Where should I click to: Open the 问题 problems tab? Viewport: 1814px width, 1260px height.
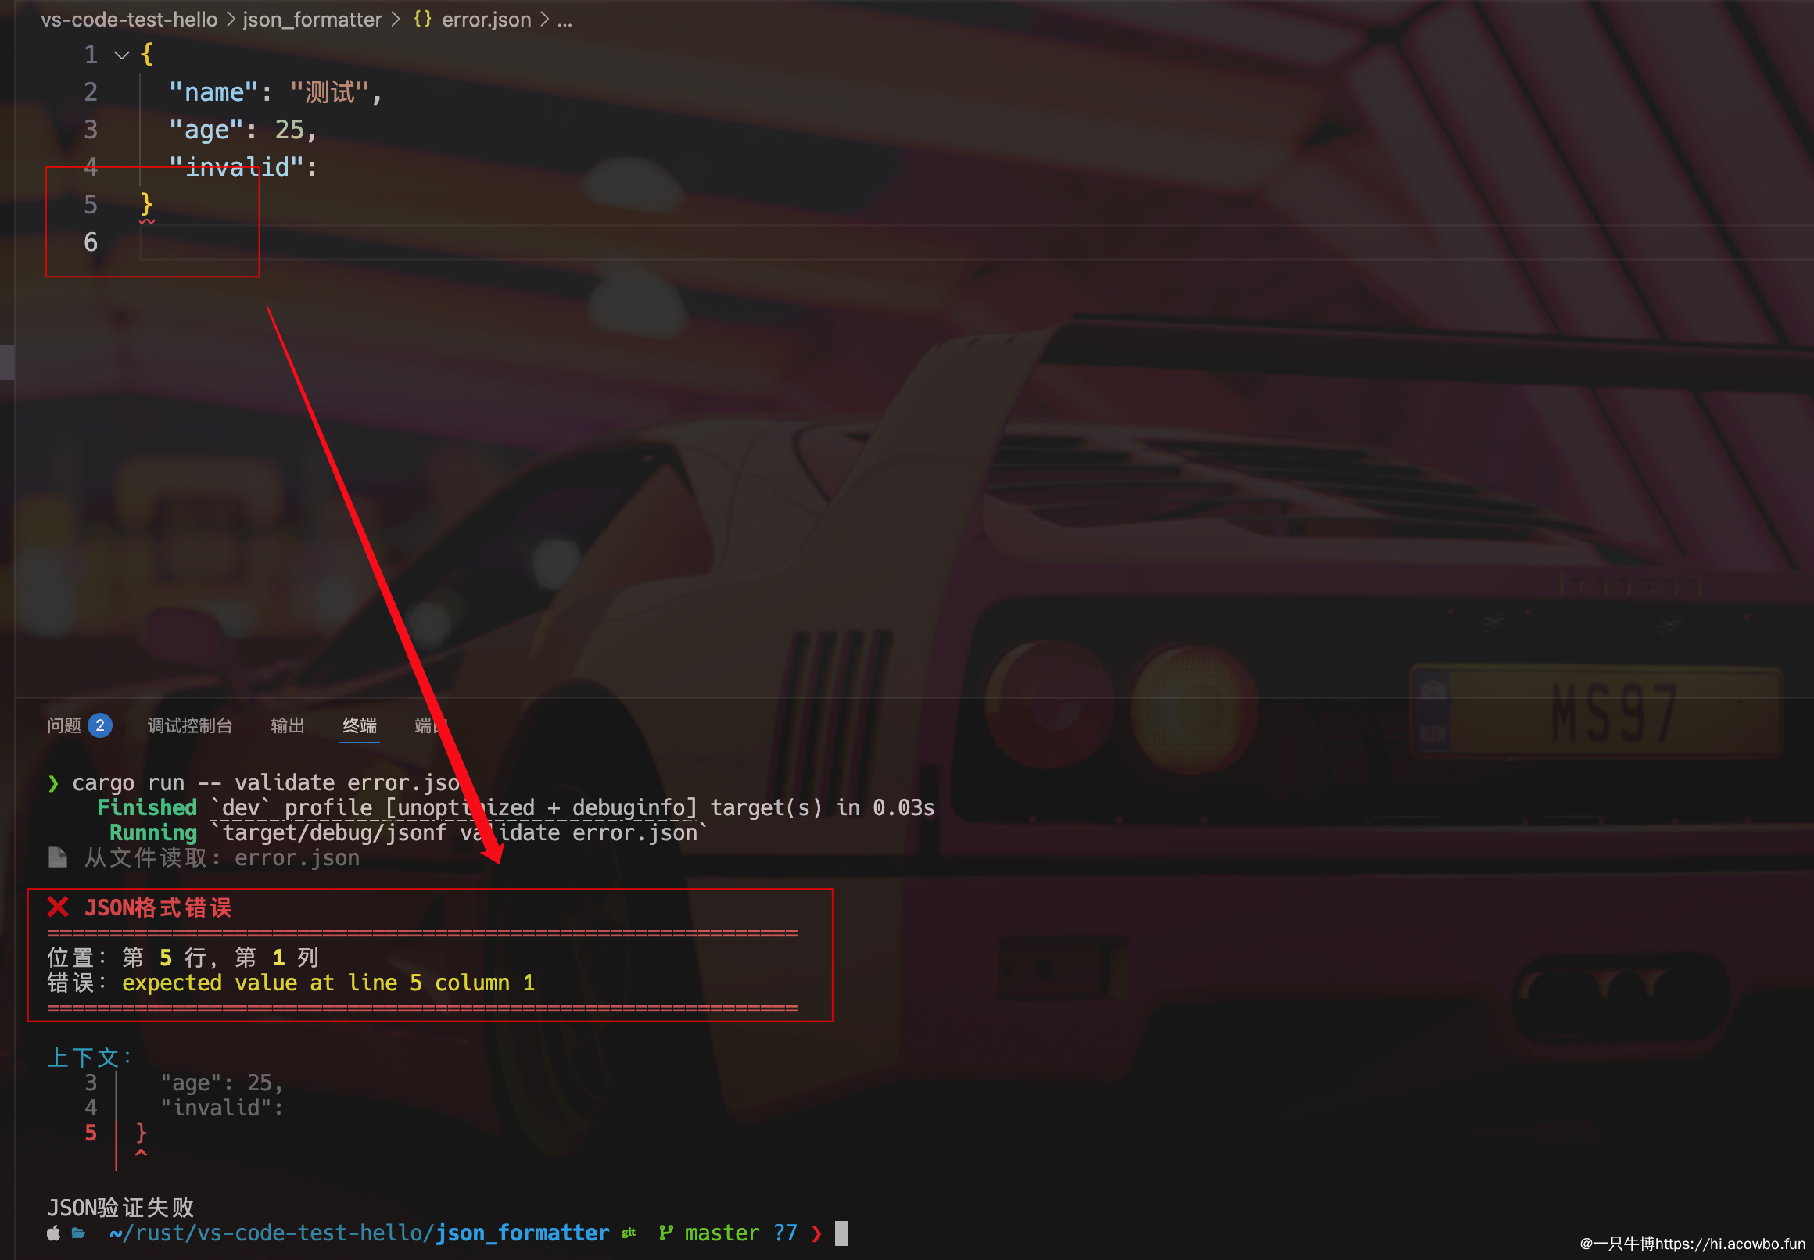click(64, 725)
